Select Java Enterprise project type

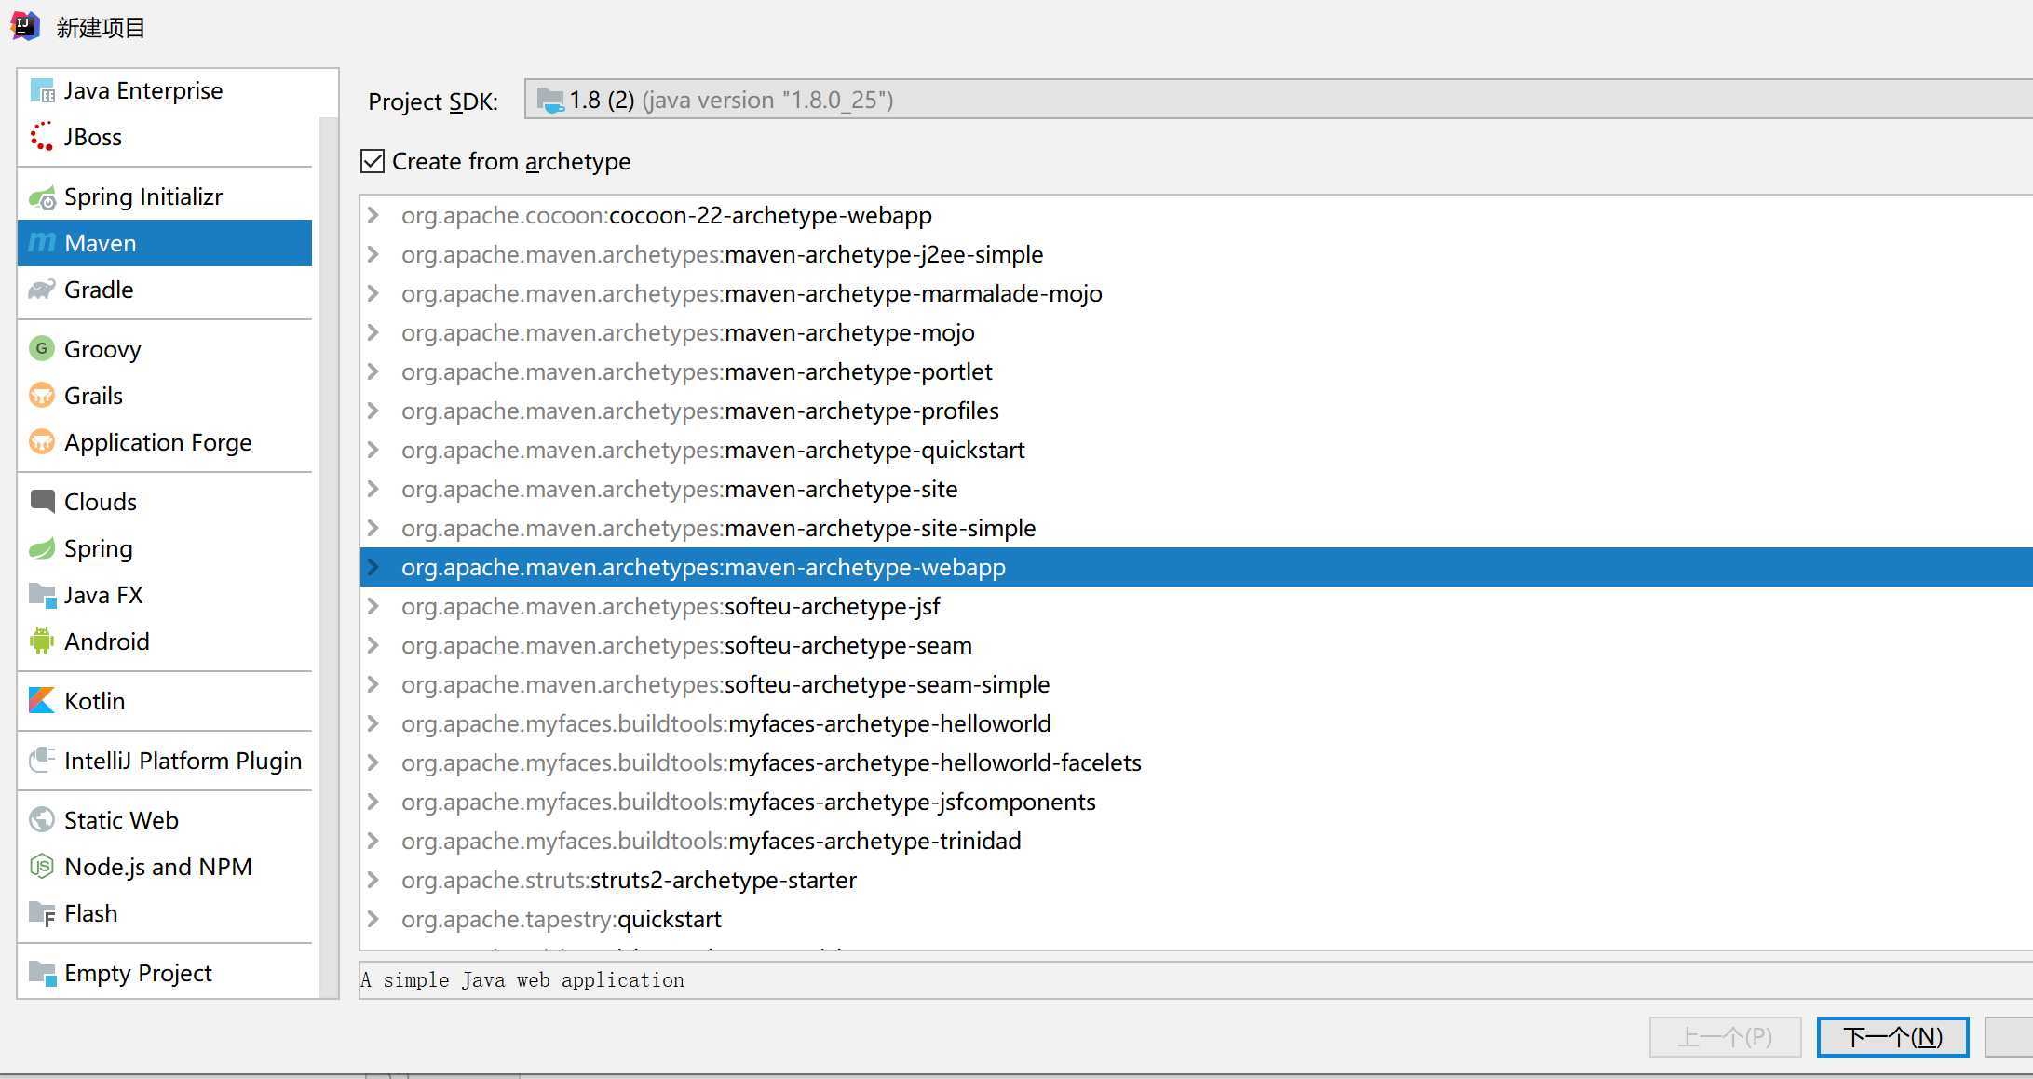point(165,90)
